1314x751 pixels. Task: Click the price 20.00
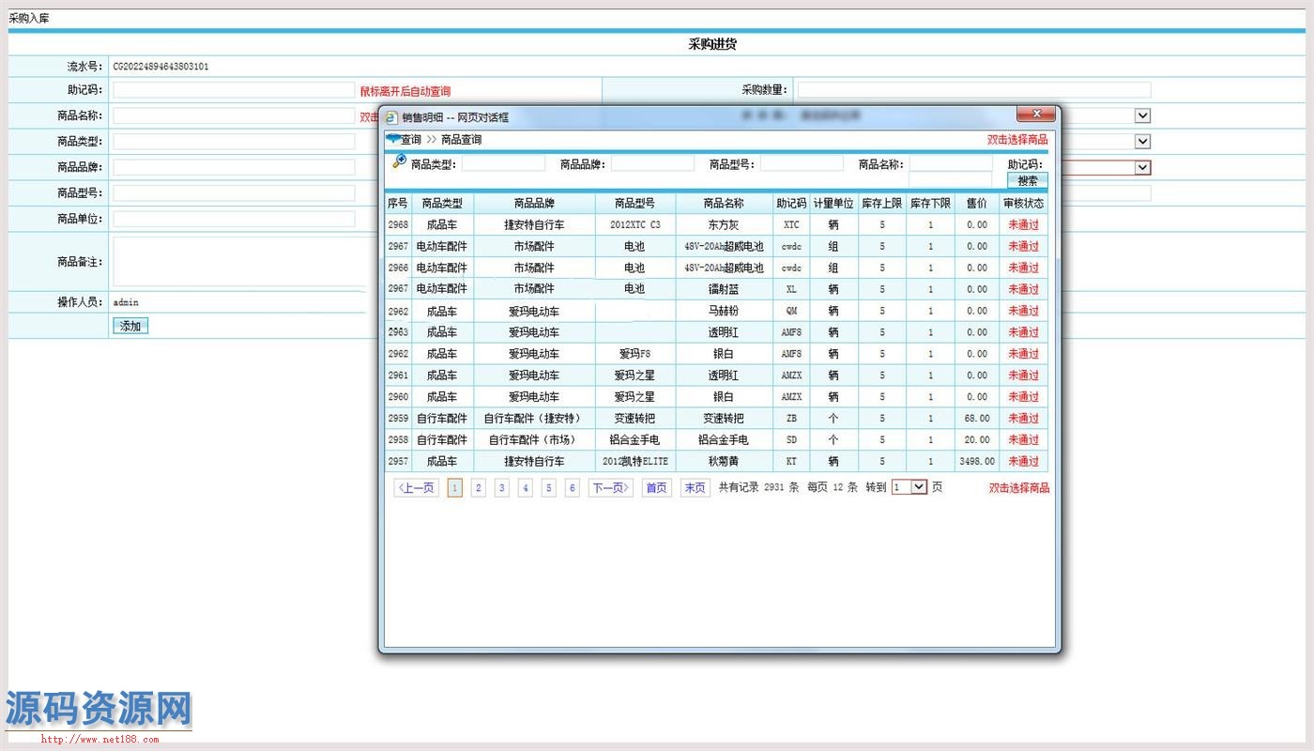[x=977, y=440]
